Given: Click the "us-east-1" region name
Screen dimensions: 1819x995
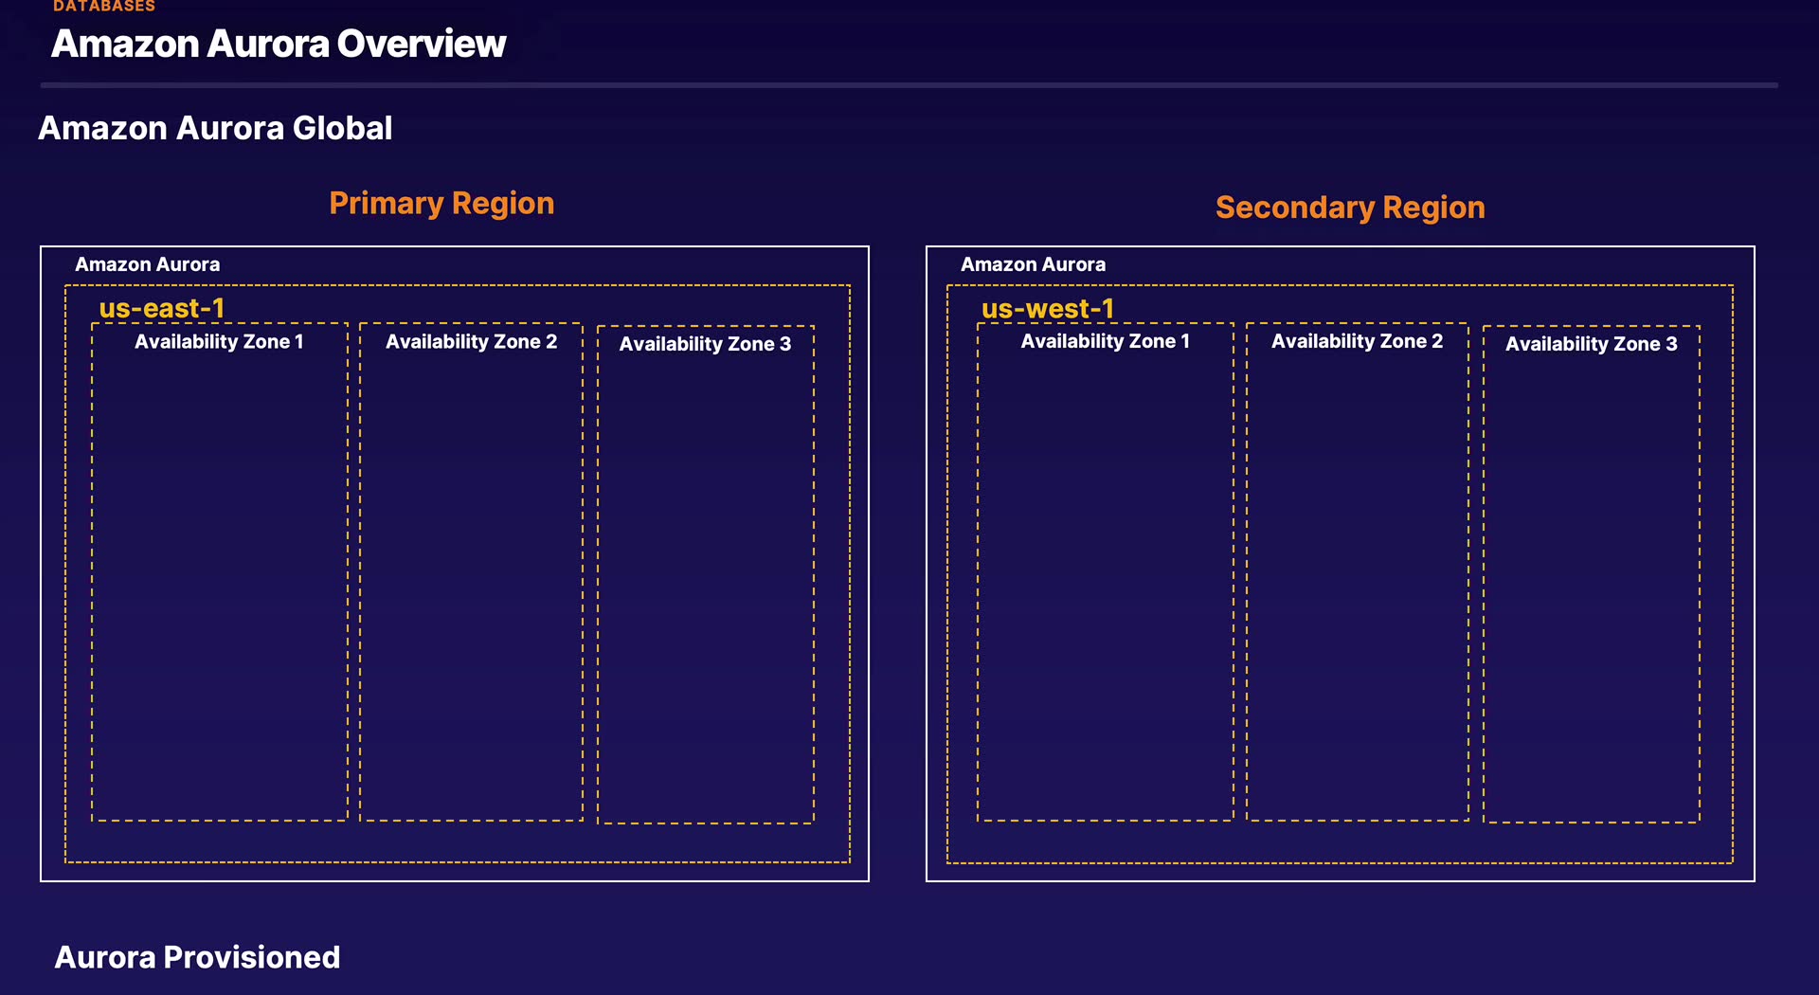Looking at the screenshot, I should (162, 308).
